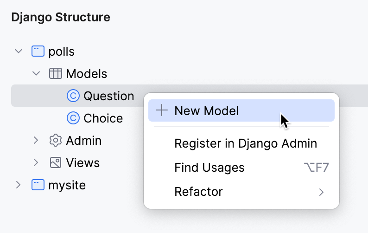
Task: Expand the Admin node
Action: (x=36, y=140)
